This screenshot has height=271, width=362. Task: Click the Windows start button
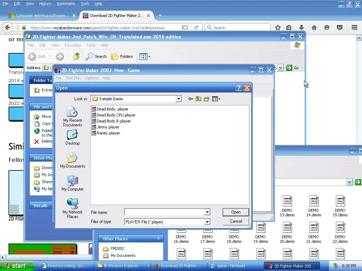17,266
